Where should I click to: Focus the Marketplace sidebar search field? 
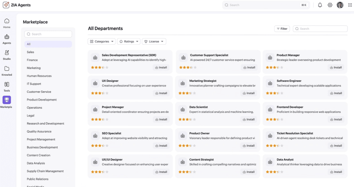(x=48, y=34)
